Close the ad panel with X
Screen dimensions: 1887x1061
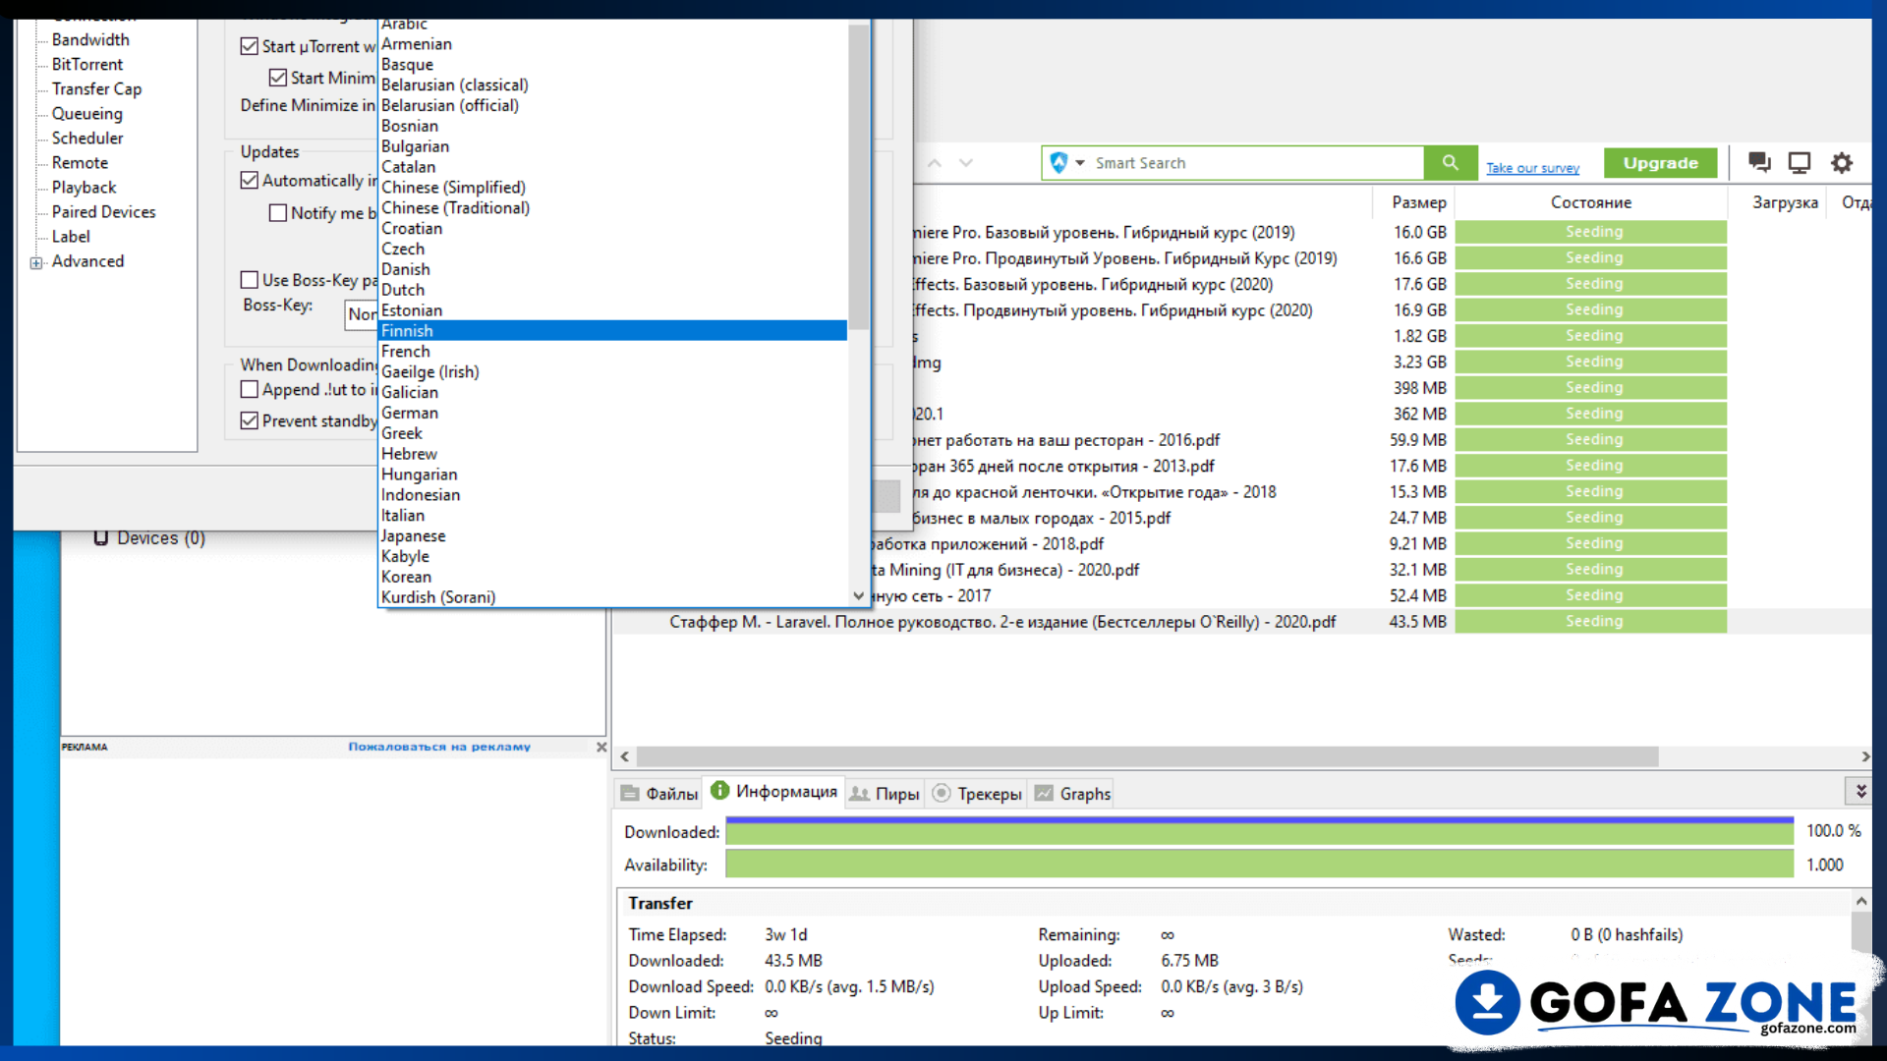pyautogui.click(x=601, y=747)
